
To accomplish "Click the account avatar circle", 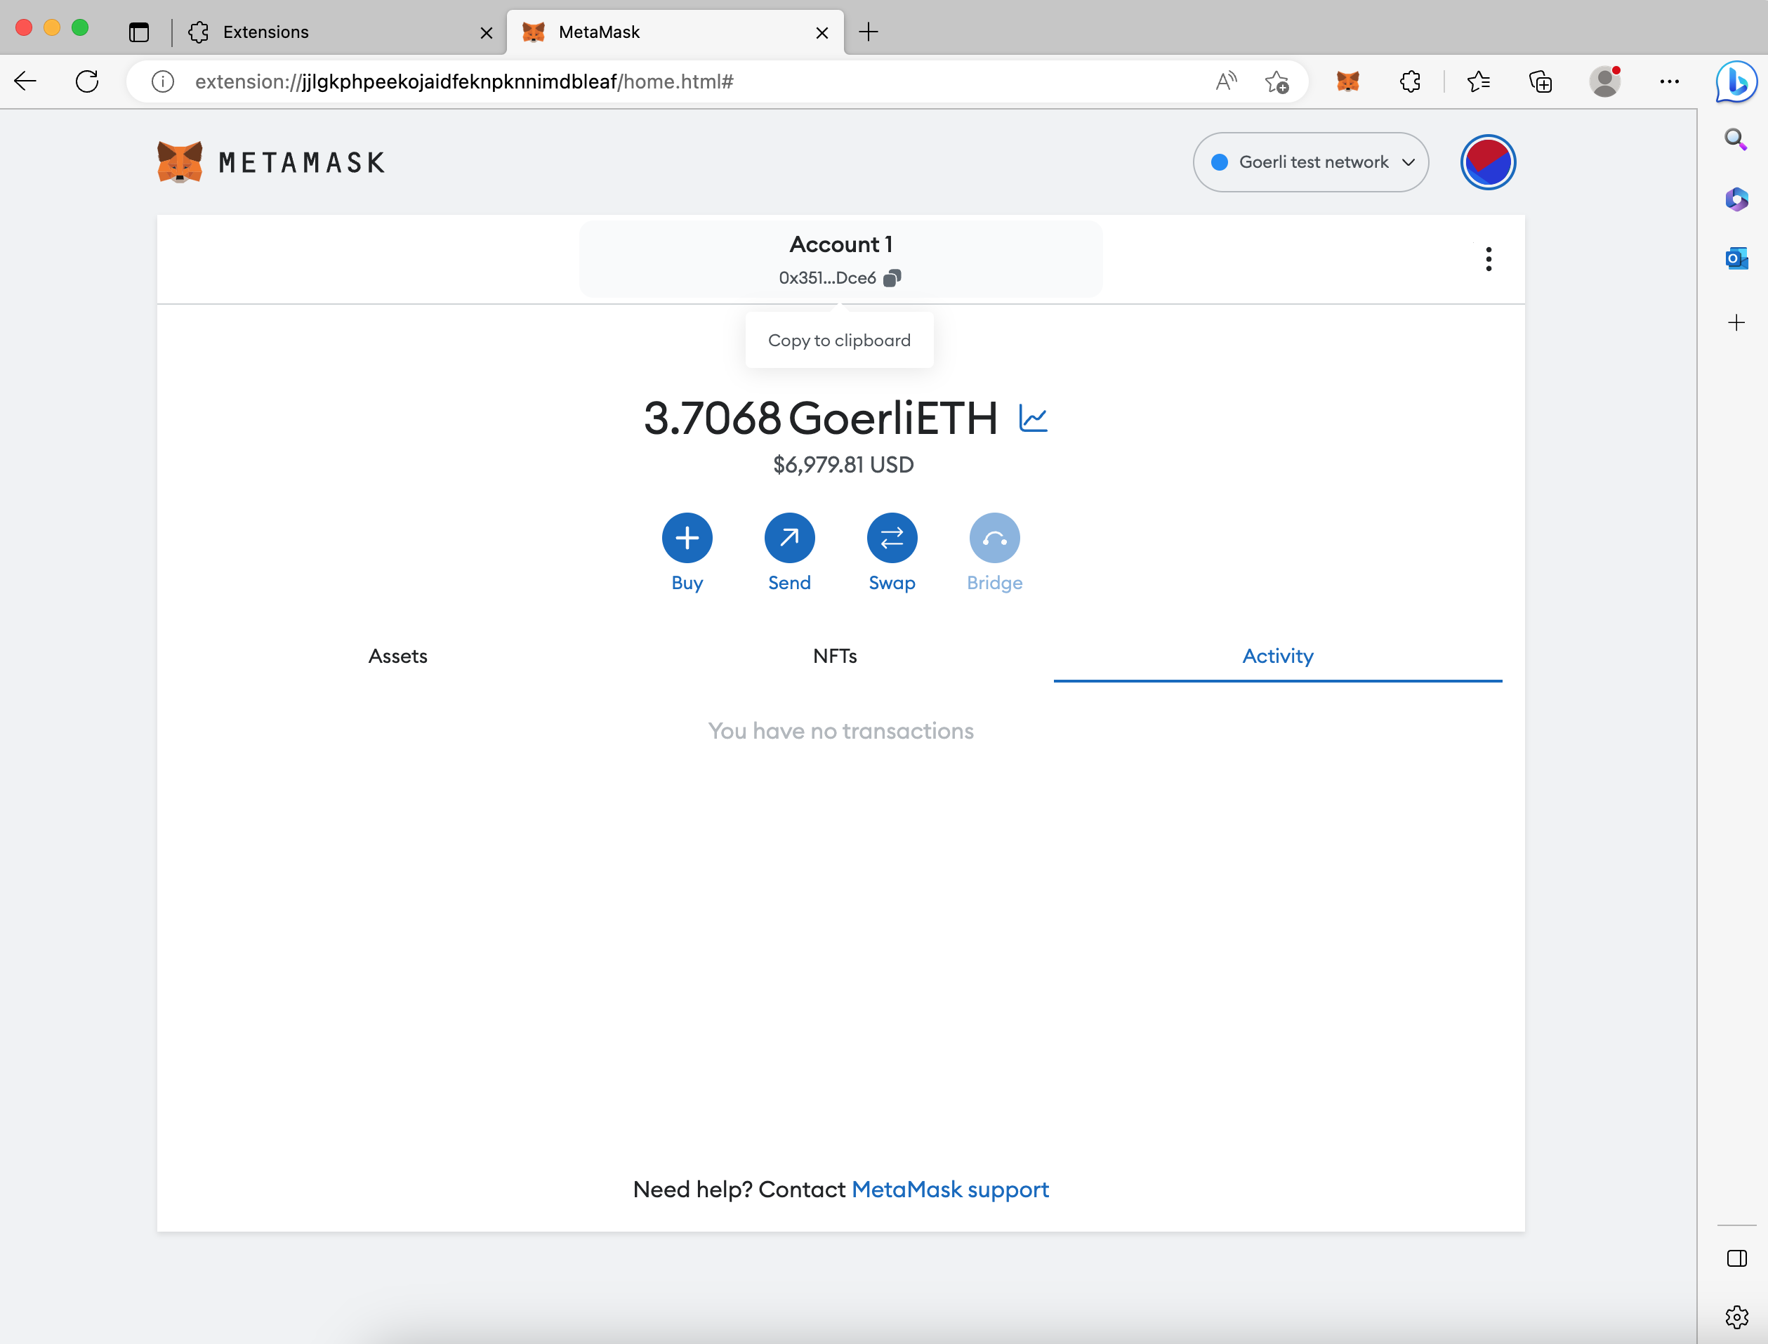I will tap(1487, 162).
